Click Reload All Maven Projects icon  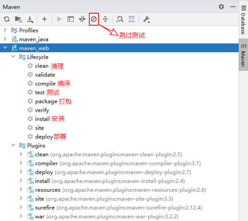pyautogui.click(x=7, y=19)
